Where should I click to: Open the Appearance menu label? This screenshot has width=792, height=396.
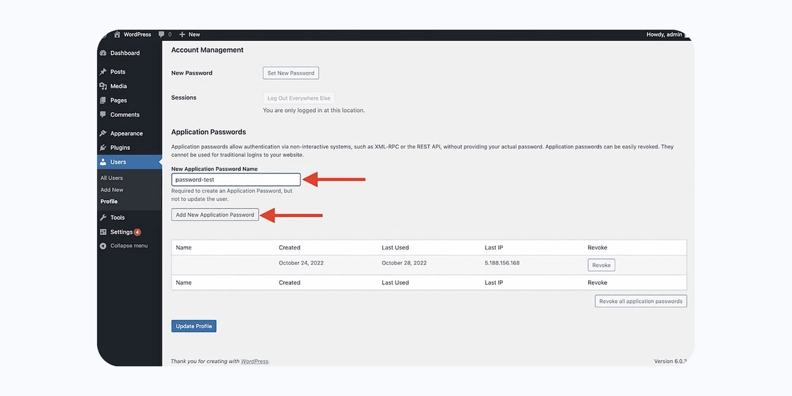point(127,133)
